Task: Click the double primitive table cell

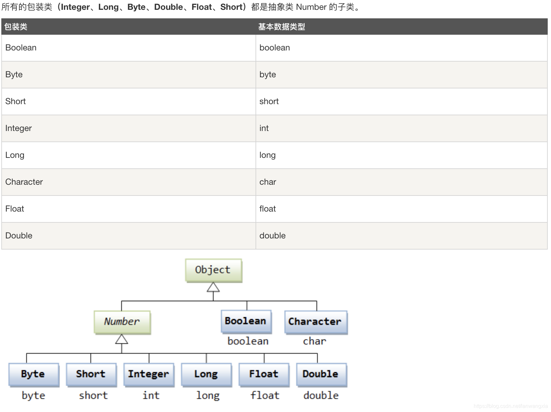Action: 401,236
